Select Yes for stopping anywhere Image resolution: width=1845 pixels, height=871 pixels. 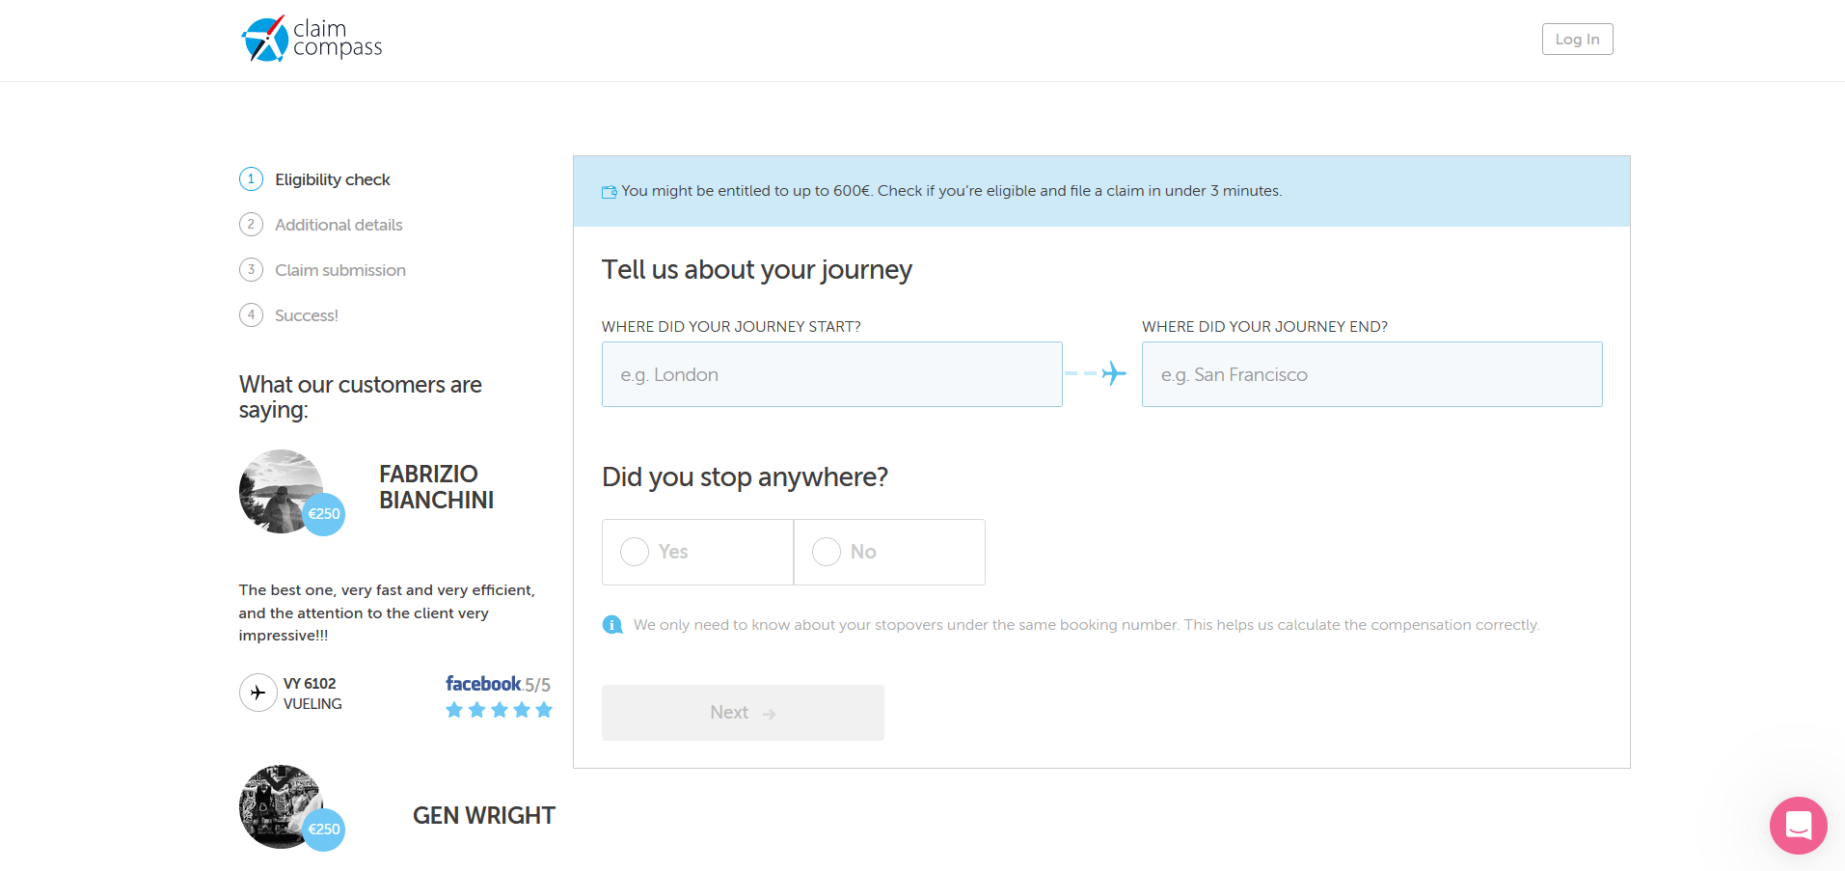pos(697,552)
